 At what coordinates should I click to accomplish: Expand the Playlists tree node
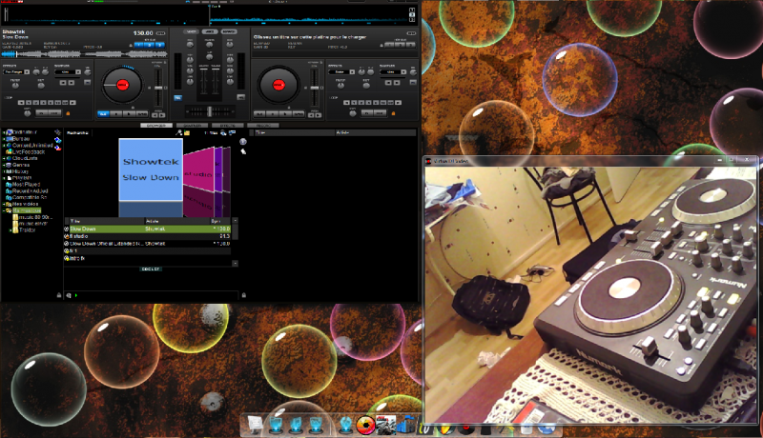5,178
